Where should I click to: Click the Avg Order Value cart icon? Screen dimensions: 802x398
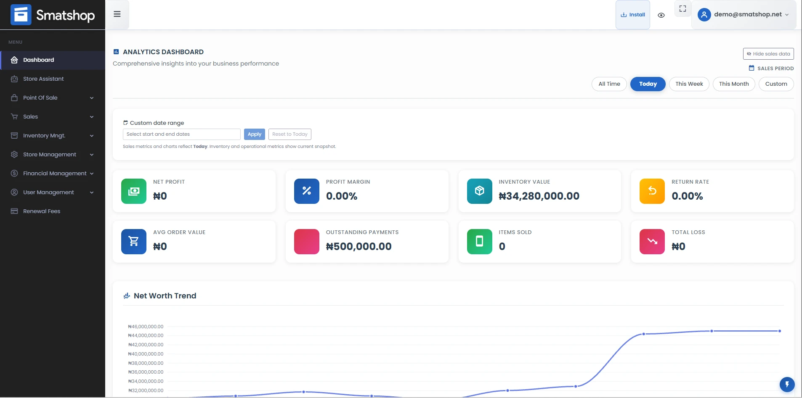pos(134,242)
